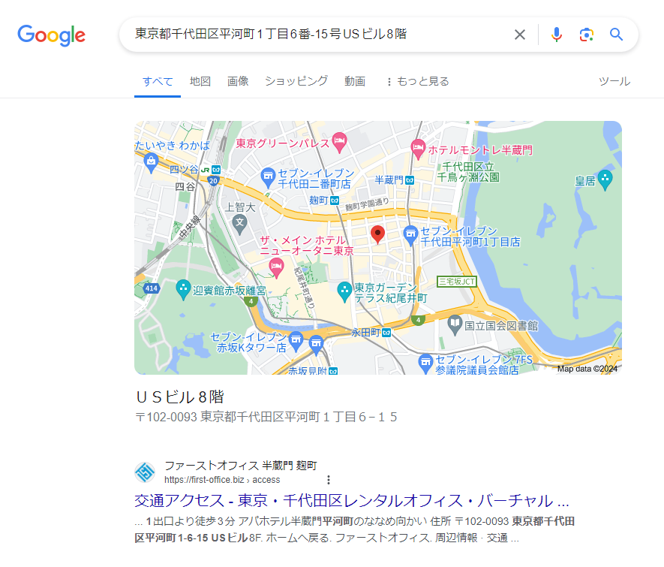This screenshot has width=664, height=567.
Task: Click the 東京ガーデンテラス紀尾井町 marker
Action: 344,291
